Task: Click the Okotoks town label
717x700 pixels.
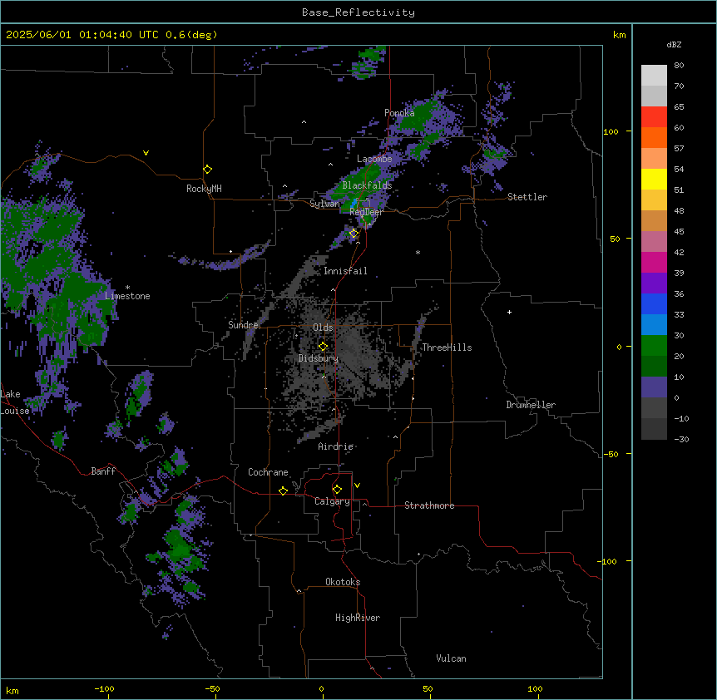Action: pyautogui.click(x=343, y=582)
